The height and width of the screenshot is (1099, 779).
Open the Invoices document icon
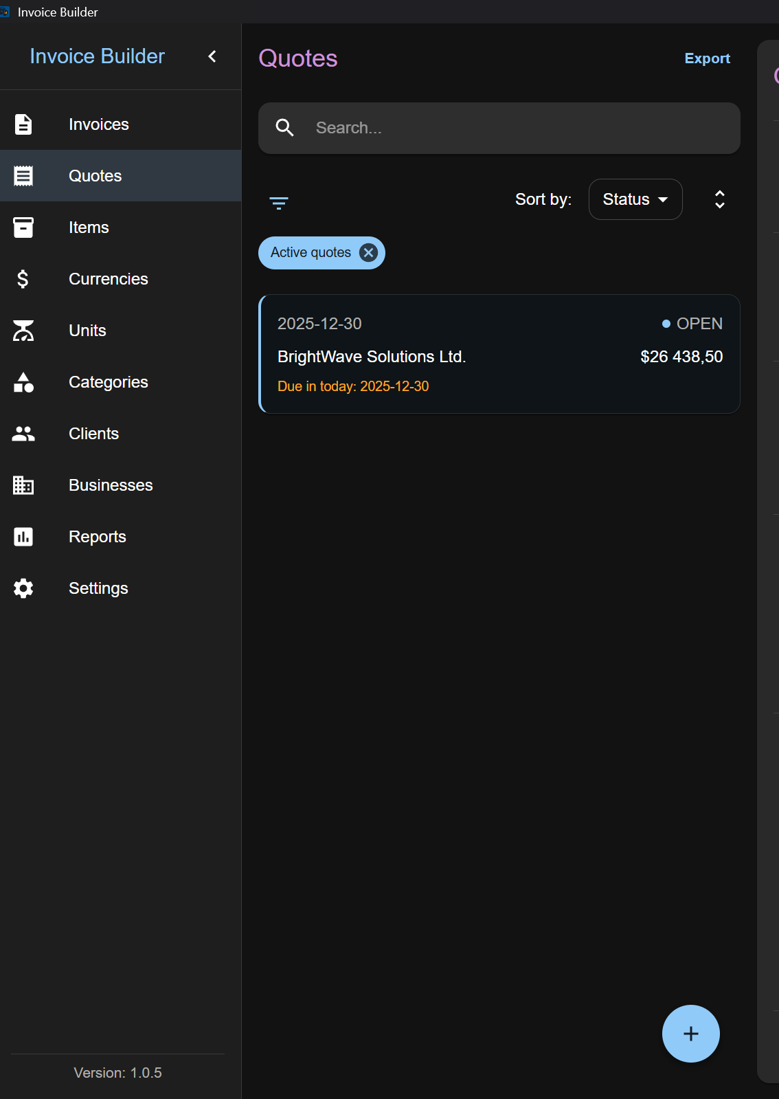(x=23, y=124)
